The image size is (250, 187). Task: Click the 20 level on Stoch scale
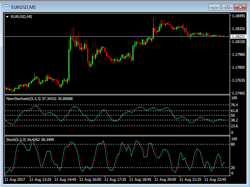tap(234, 168)
